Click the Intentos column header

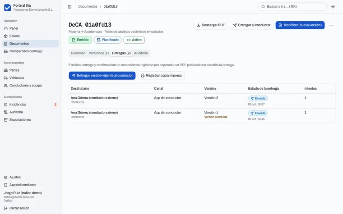[311, 89]
